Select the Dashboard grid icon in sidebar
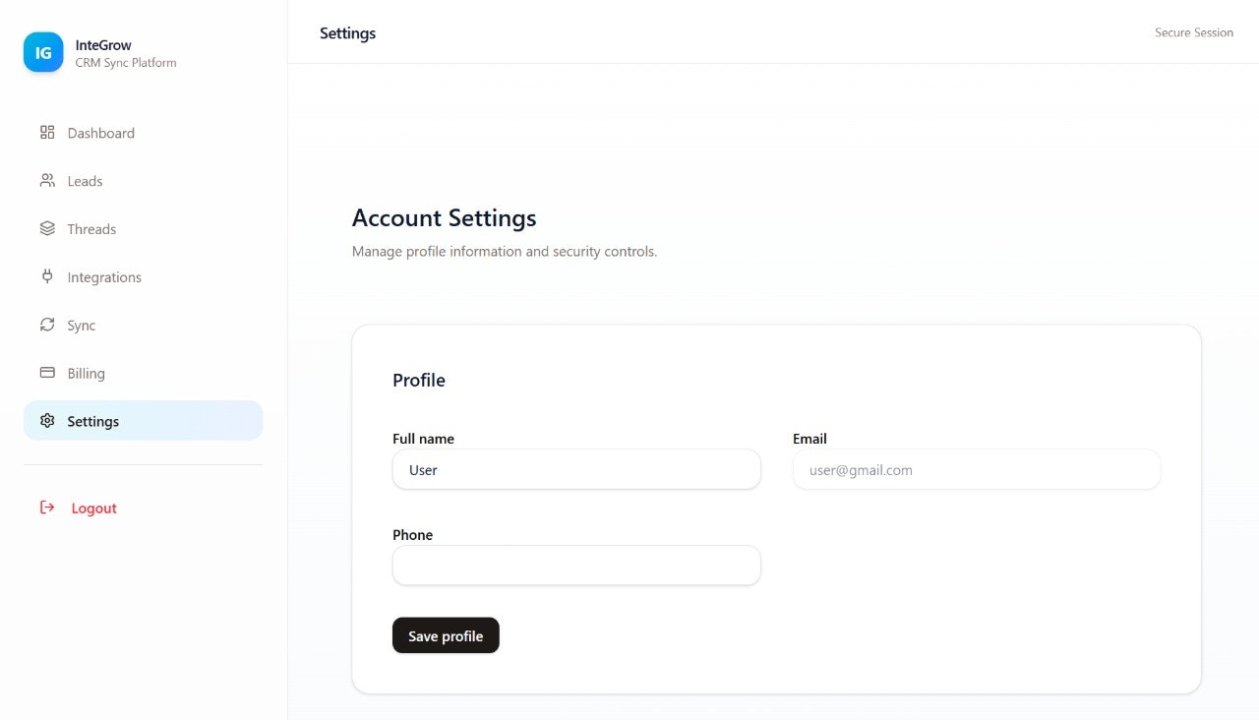This screenshot has height=720, width=1259. [47, 132]
